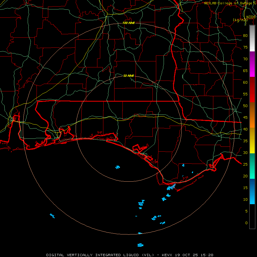Viewport: 257px width, 257px height.
Task: Click the 70 value on the color scale
Action: 245,59
